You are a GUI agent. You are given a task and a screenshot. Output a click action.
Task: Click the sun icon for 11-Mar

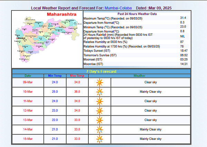pos(100,102)
